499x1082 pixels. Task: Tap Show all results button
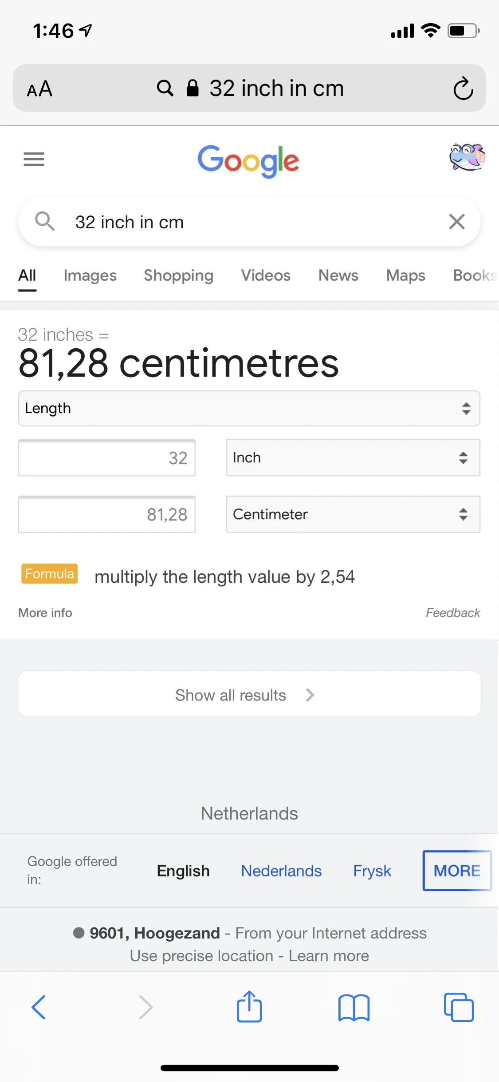click(x=249, y=695)
